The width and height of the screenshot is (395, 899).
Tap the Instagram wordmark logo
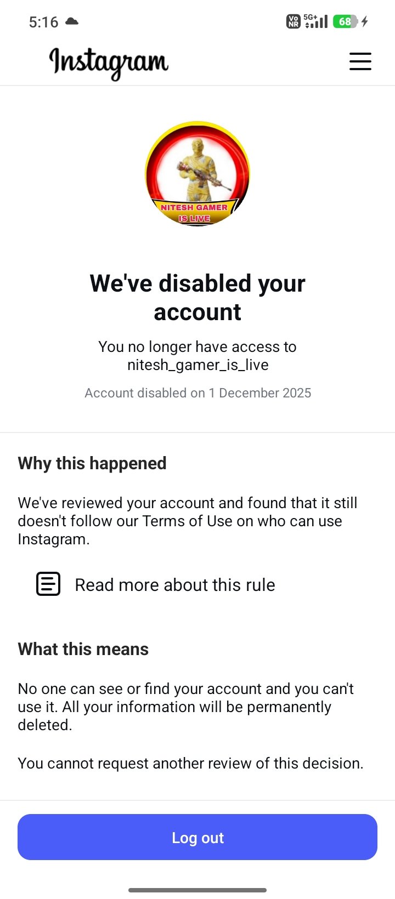(x=109, y=62)
